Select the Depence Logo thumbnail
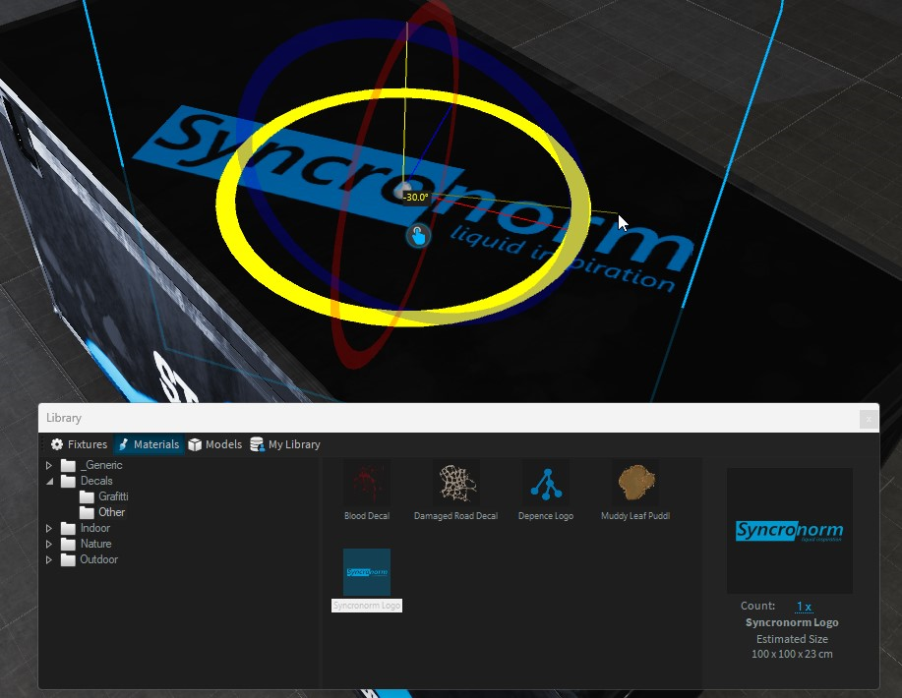 (546, 483)
